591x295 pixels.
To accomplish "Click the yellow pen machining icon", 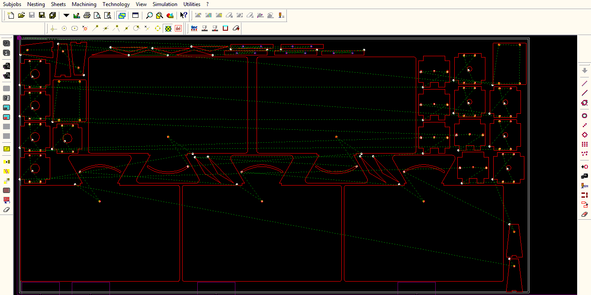I will point(281,16).
